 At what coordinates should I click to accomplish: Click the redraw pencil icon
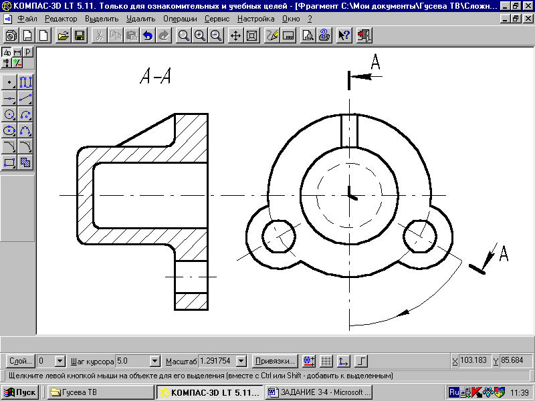(272, 35)
